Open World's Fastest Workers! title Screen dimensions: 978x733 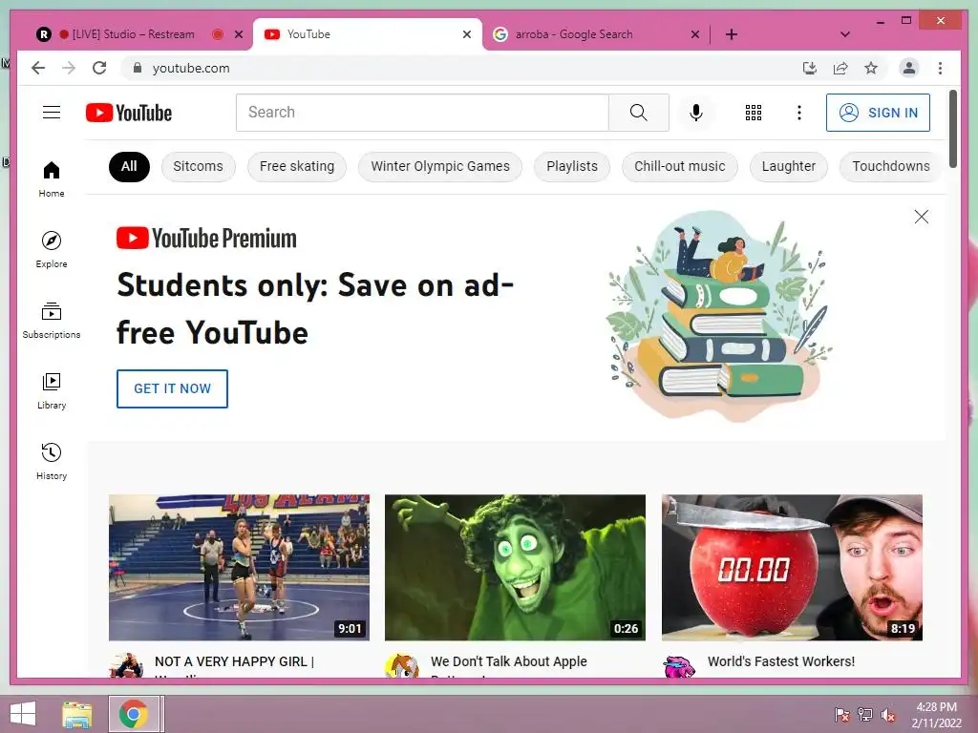pyautogui.click(x=781, y=662)
